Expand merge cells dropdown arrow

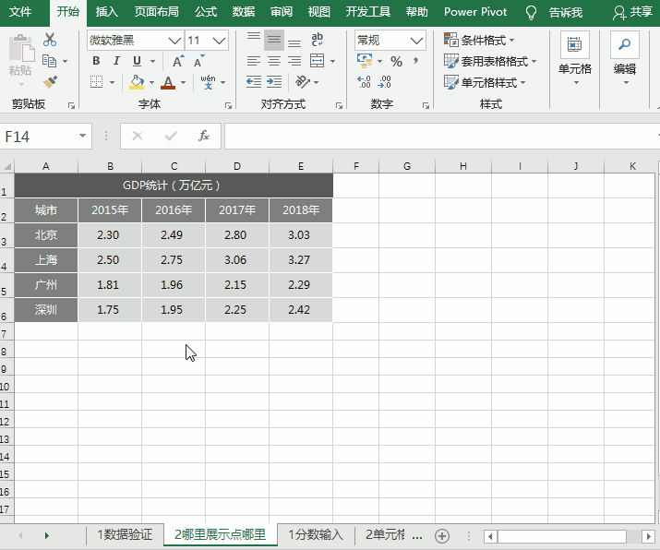[x=332, y=62]
